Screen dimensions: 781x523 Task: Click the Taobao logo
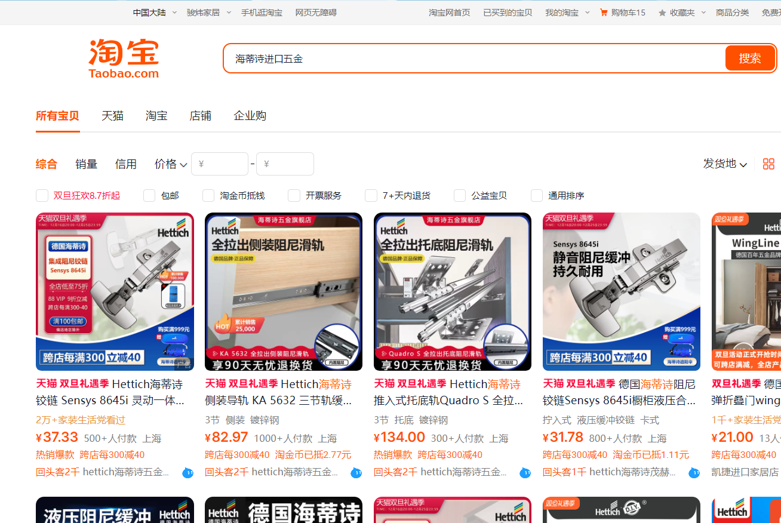[x=124, y=59]
